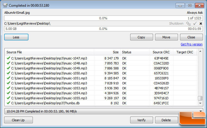Click the Copy button
The image size is (207, 128).
coord(142,37)
